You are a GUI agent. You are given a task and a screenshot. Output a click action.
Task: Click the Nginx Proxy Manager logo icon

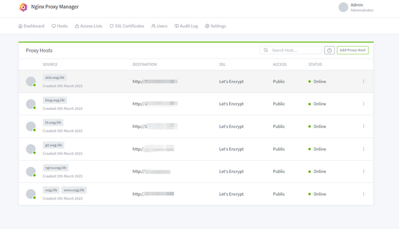coord(23,7)
